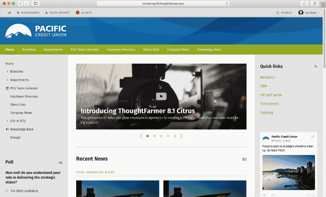The height and width of the screenshot is (197, 326).
Task: Open Training quick link
Action: tap(267, 113)
